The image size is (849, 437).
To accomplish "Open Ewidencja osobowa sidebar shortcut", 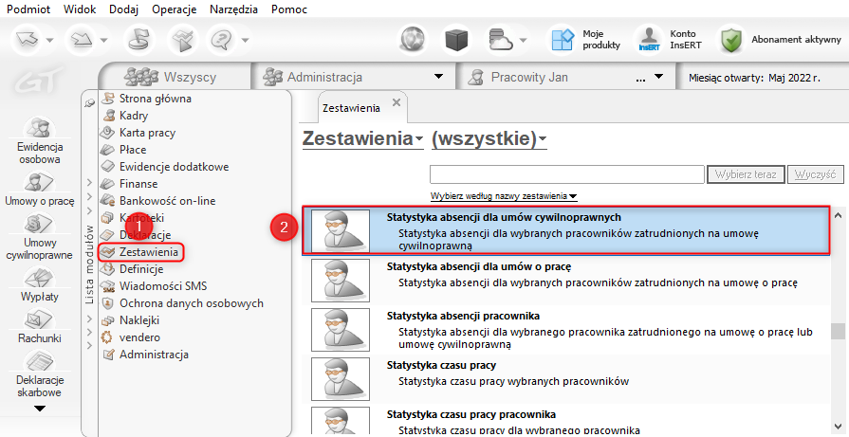I will 40,141.
